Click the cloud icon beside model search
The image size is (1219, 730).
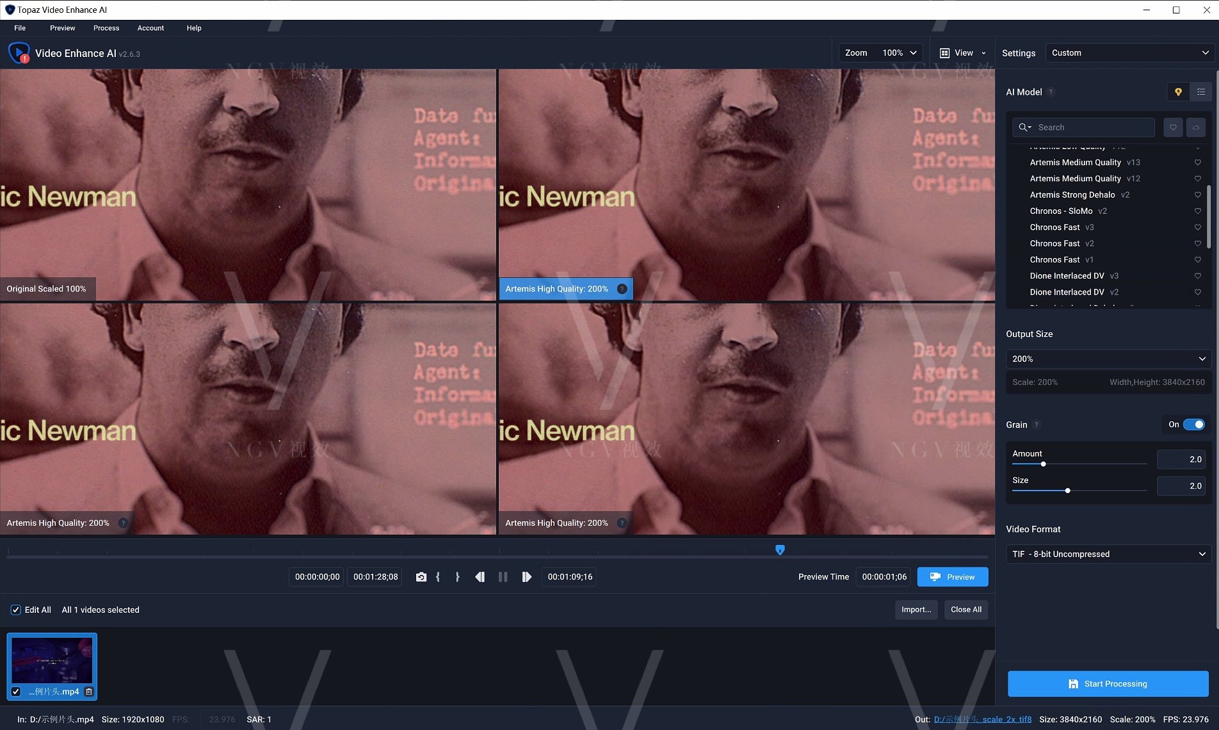tap(1195, 127)
